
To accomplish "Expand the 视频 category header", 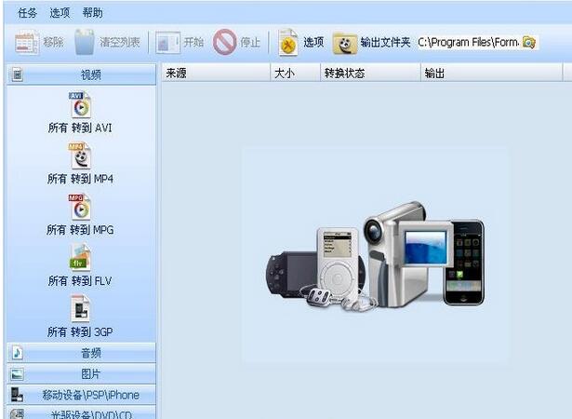I will 81,74.
